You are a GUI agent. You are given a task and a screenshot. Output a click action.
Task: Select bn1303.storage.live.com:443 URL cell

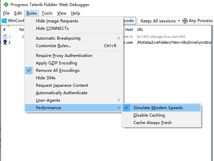[161, 37]
